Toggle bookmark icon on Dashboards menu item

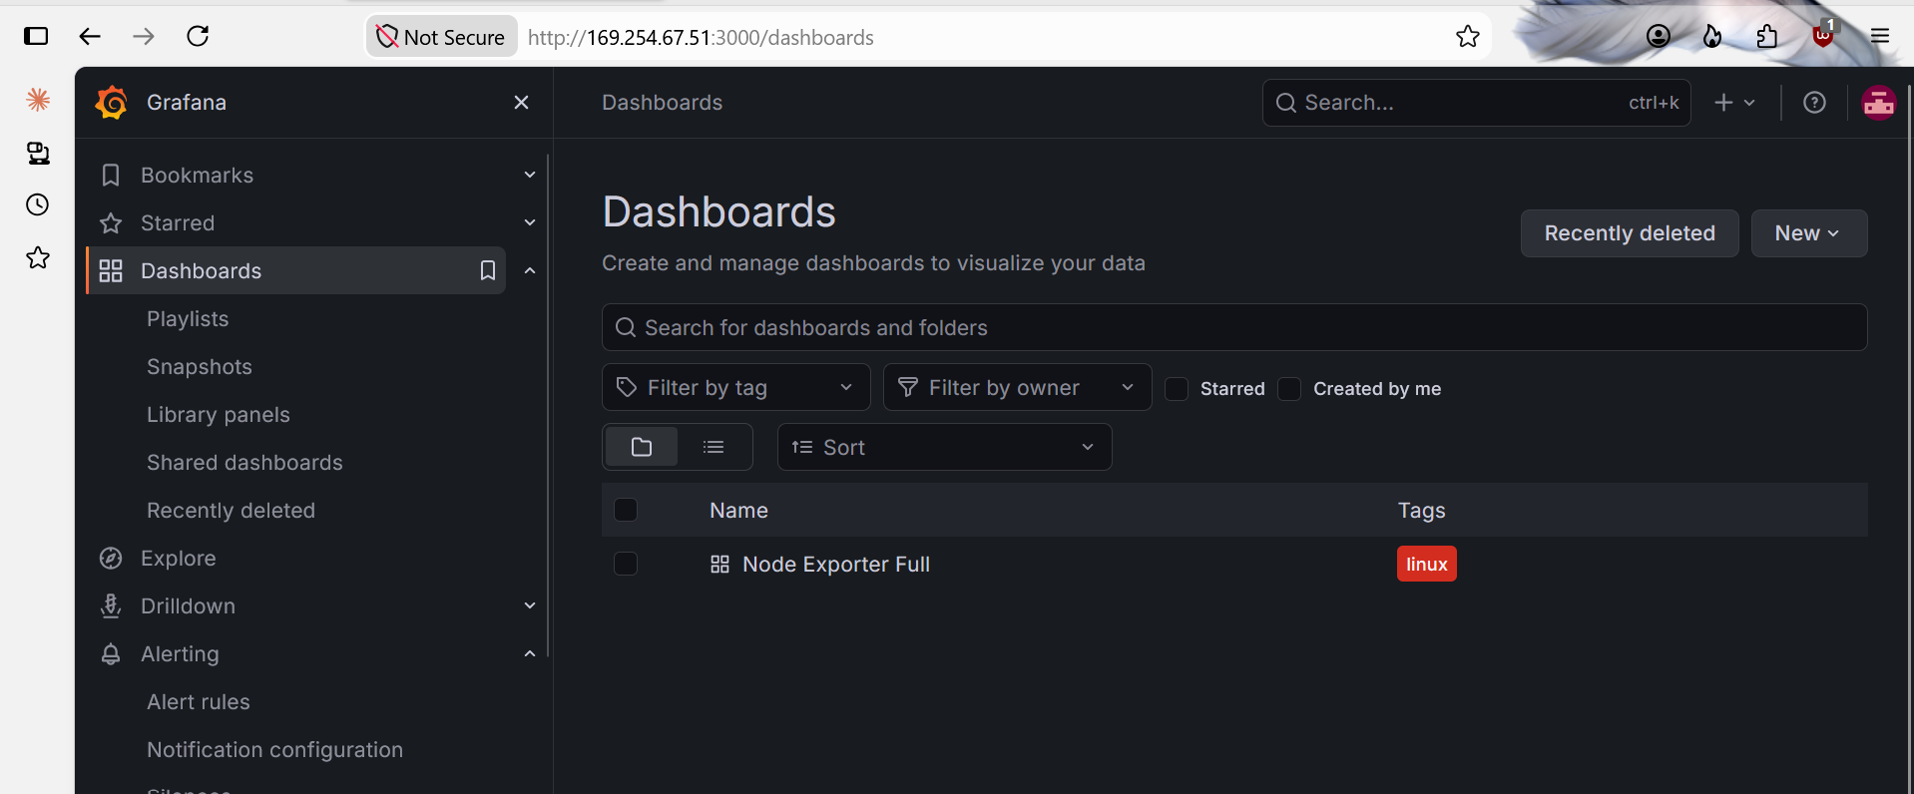[x=488, y=270]
